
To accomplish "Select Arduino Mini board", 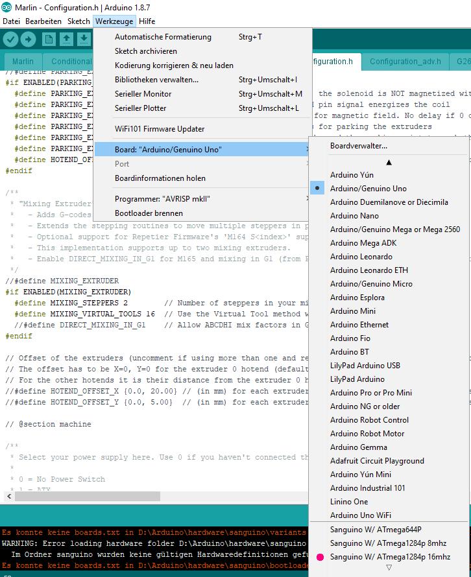I will tap(389, 311).
